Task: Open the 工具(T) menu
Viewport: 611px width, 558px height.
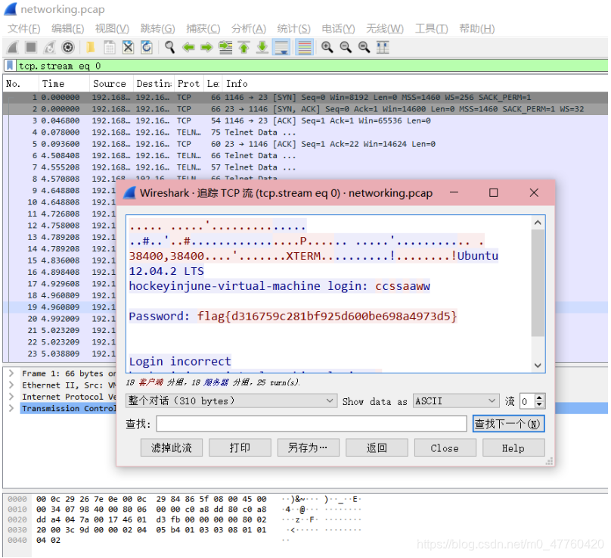Action: (431, 29)
